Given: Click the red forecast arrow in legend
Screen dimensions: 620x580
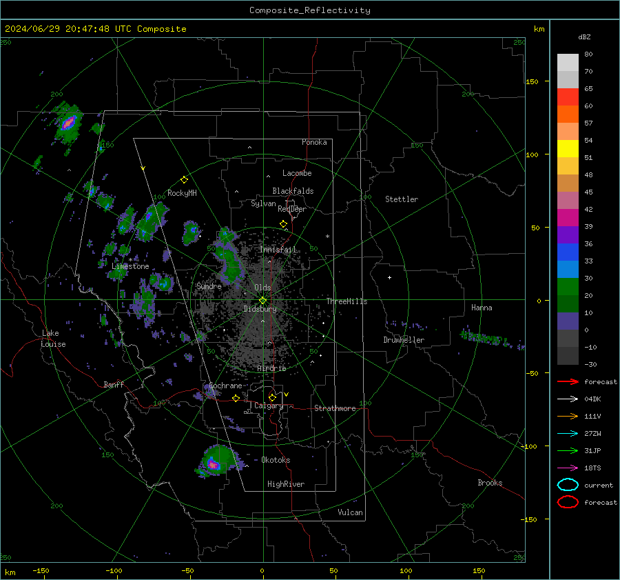Looking at the screenshot, I should pos(568,381).
